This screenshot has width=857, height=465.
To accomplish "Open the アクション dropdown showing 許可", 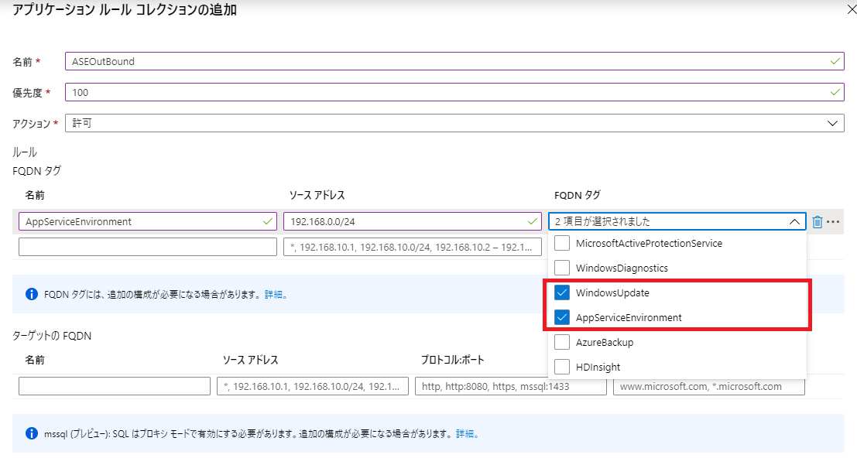I will [x=454, y=123].
